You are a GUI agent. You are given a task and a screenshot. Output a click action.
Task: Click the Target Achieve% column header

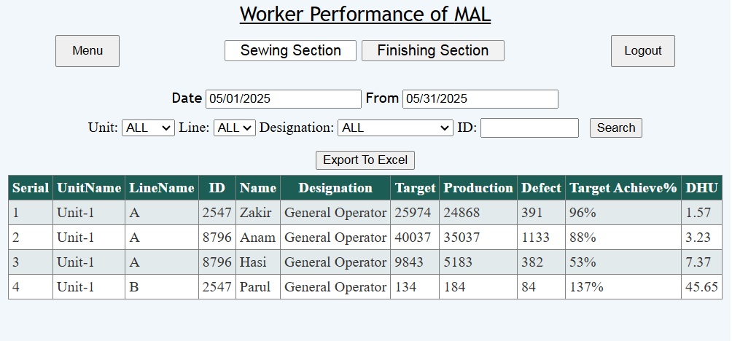tap(623, 188)
